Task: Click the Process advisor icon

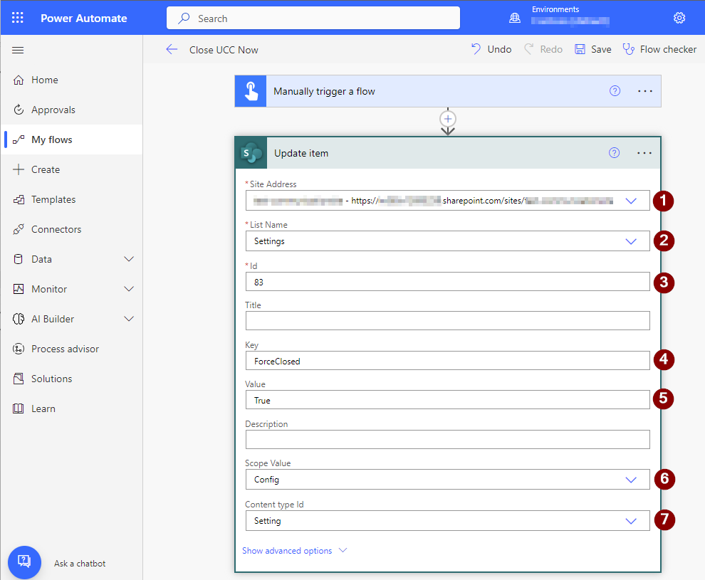Action: pyautogui.click(x=19, y=349)
